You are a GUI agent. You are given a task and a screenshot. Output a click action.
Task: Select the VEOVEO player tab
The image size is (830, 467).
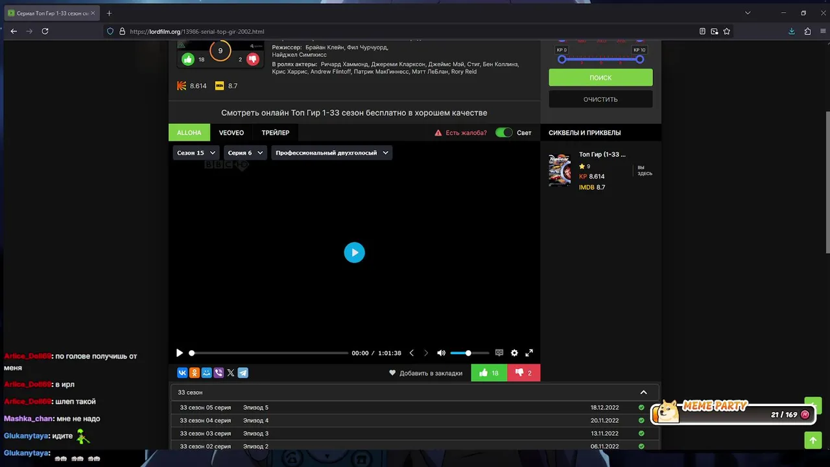[x=231, y=132]
